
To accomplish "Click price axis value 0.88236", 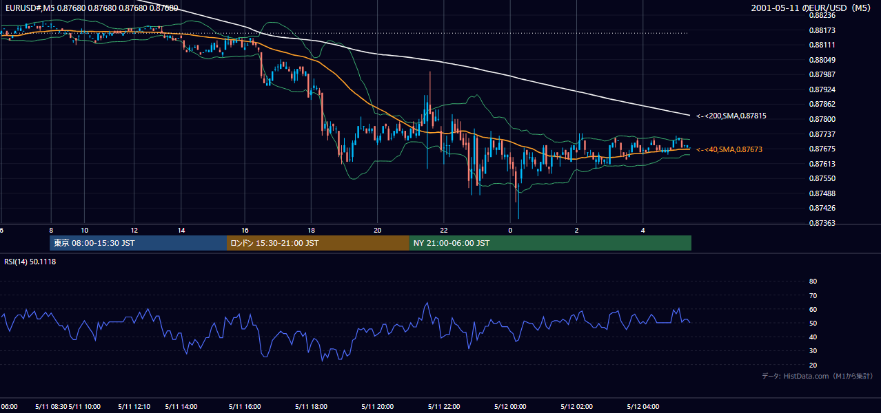I will 821,15.
